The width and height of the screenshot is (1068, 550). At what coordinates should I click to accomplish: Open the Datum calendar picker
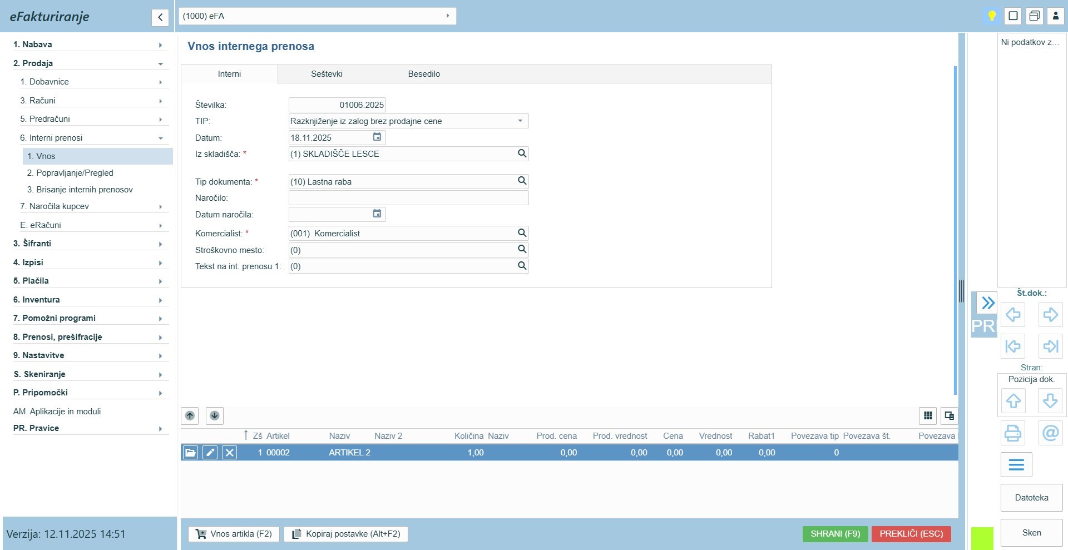point(377,137)
